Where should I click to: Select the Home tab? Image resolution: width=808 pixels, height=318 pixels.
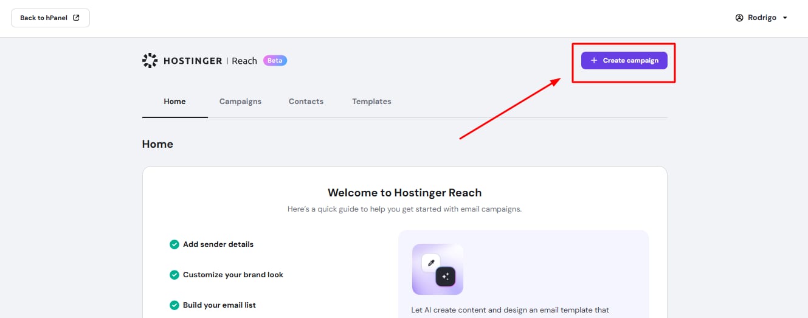174,102
